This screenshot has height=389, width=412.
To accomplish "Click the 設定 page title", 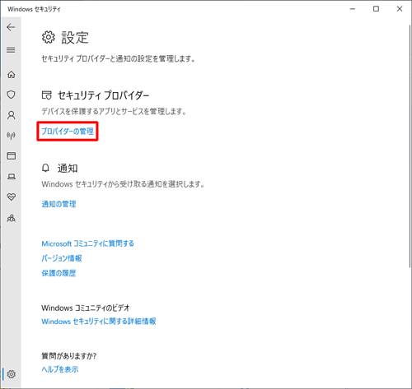I will [75, 38].
